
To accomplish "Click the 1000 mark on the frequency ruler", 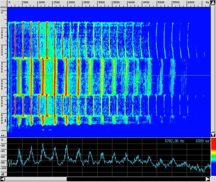I will [x=41, y=3].
